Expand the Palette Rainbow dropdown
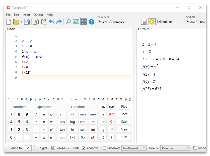This screenshot has height=156, width=210. (175, 148)
